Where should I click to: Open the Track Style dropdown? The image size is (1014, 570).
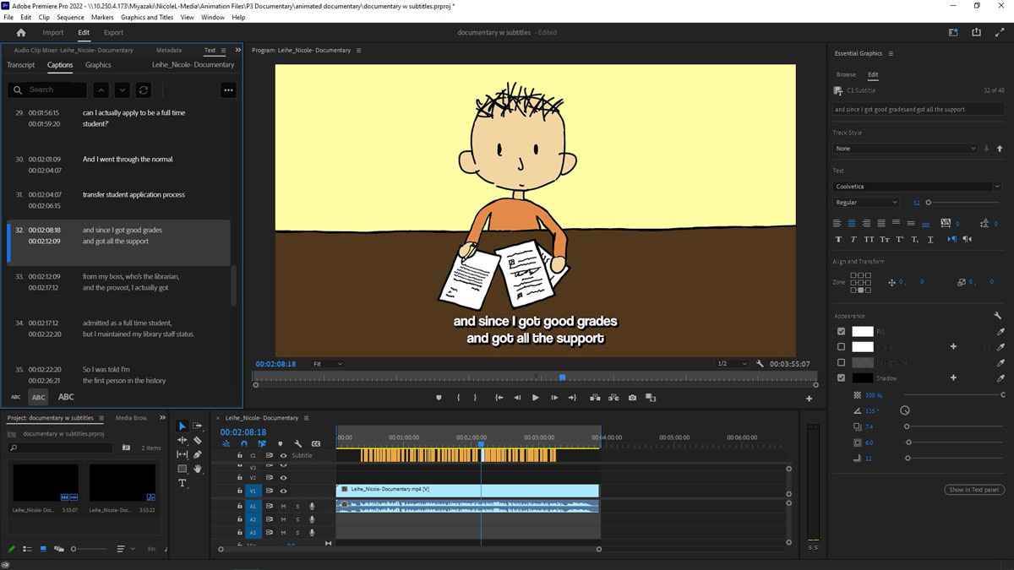coord(905,149)
